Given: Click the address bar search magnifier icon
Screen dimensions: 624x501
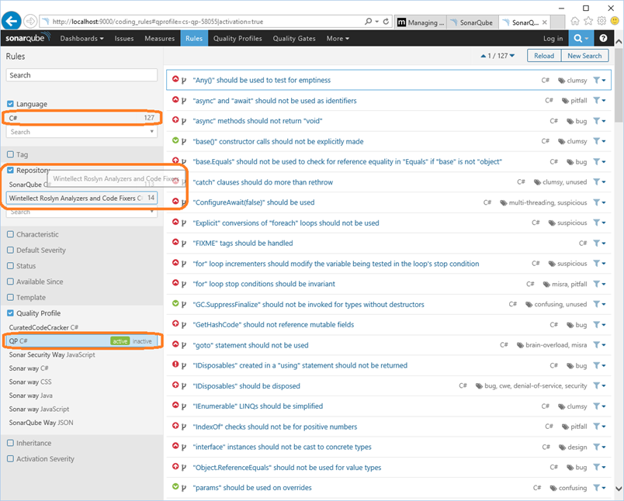Looking at the screenshot, I should point(368,22).
